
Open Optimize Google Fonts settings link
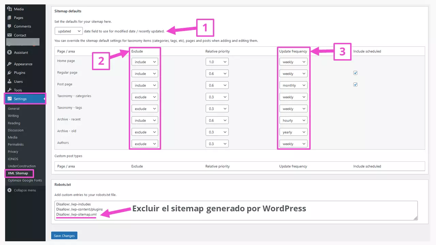coord(25,180)
